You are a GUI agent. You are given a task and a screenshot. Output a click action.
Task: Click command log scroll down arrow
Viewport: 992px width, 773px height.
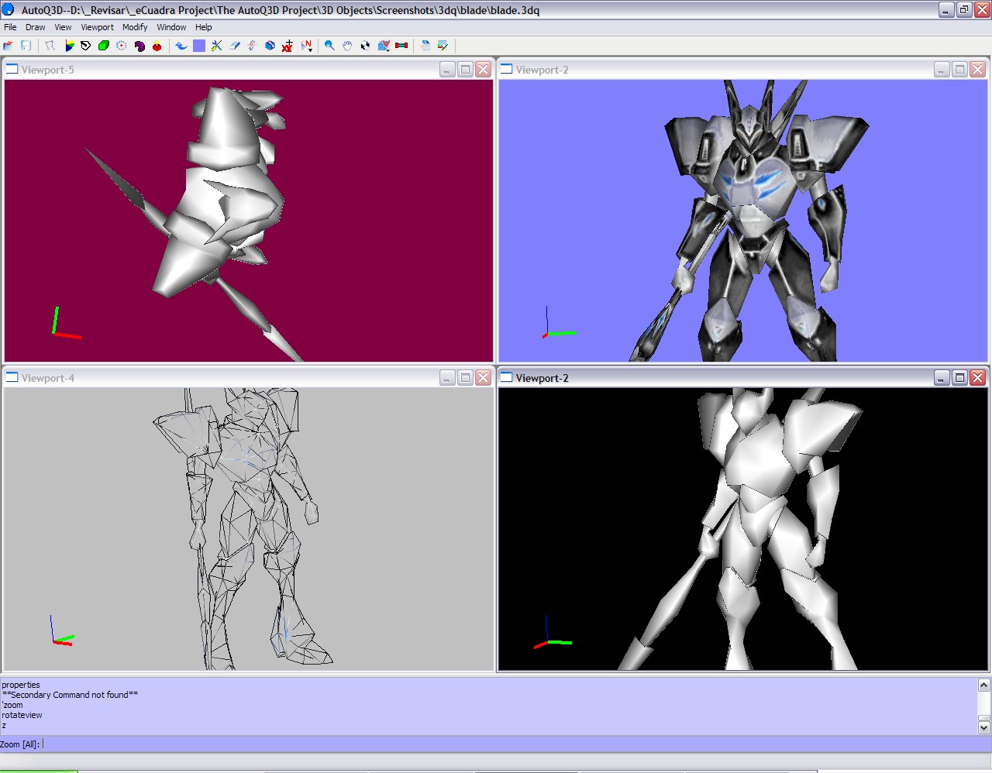pyautogui.click(x=984, y=727)
